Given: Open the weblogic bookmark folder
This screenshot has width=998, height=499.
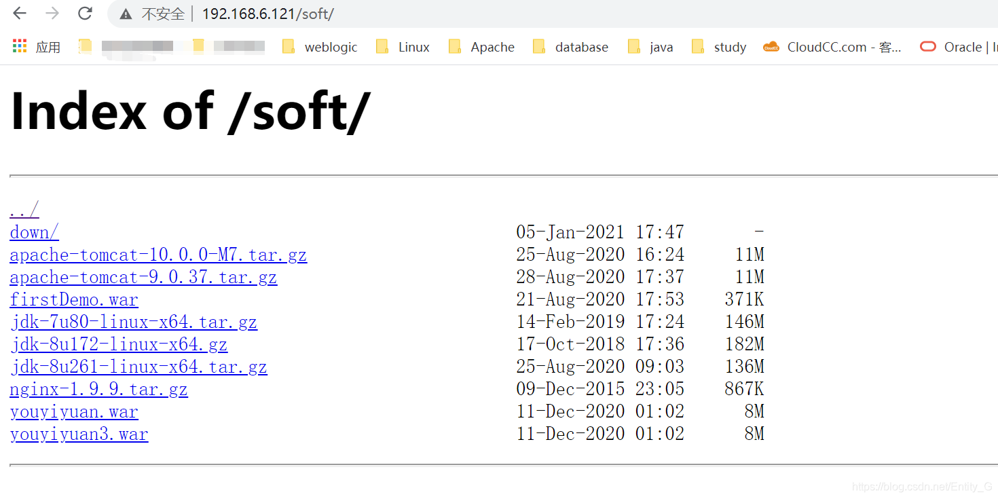Looking at the screenshot, I should click(320, 47).
